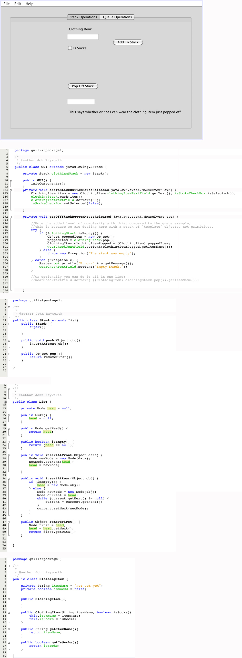The image size is (242, 658).
Task: Collapse the isEmpty method in List
Action: click(x=8, y=442)
